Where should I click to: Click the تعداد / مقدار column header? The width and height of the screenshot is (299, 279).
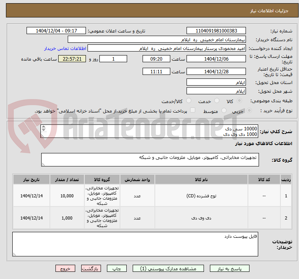67,180
